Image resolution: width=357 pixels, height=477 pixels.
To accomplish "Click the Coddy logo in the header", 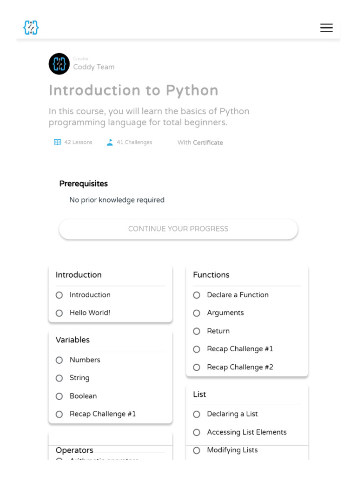I will point(31,27).
